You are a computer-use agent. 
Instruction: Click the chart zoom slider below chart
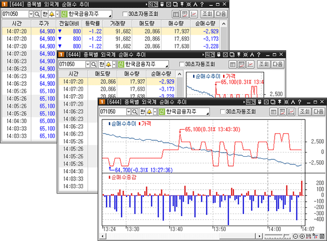[278, 236]
